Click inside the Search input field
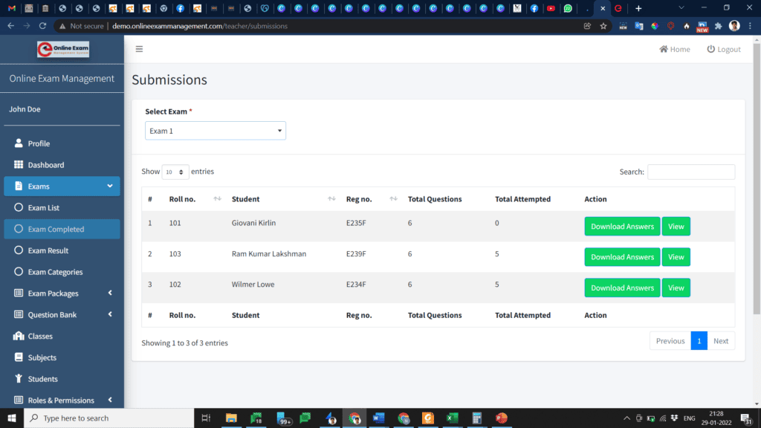The width and height of the screenshot is (761, 428). tap(691, 172)
